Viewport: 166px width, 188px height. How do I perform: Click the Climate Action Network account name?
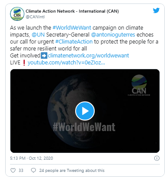pos(72,11)
